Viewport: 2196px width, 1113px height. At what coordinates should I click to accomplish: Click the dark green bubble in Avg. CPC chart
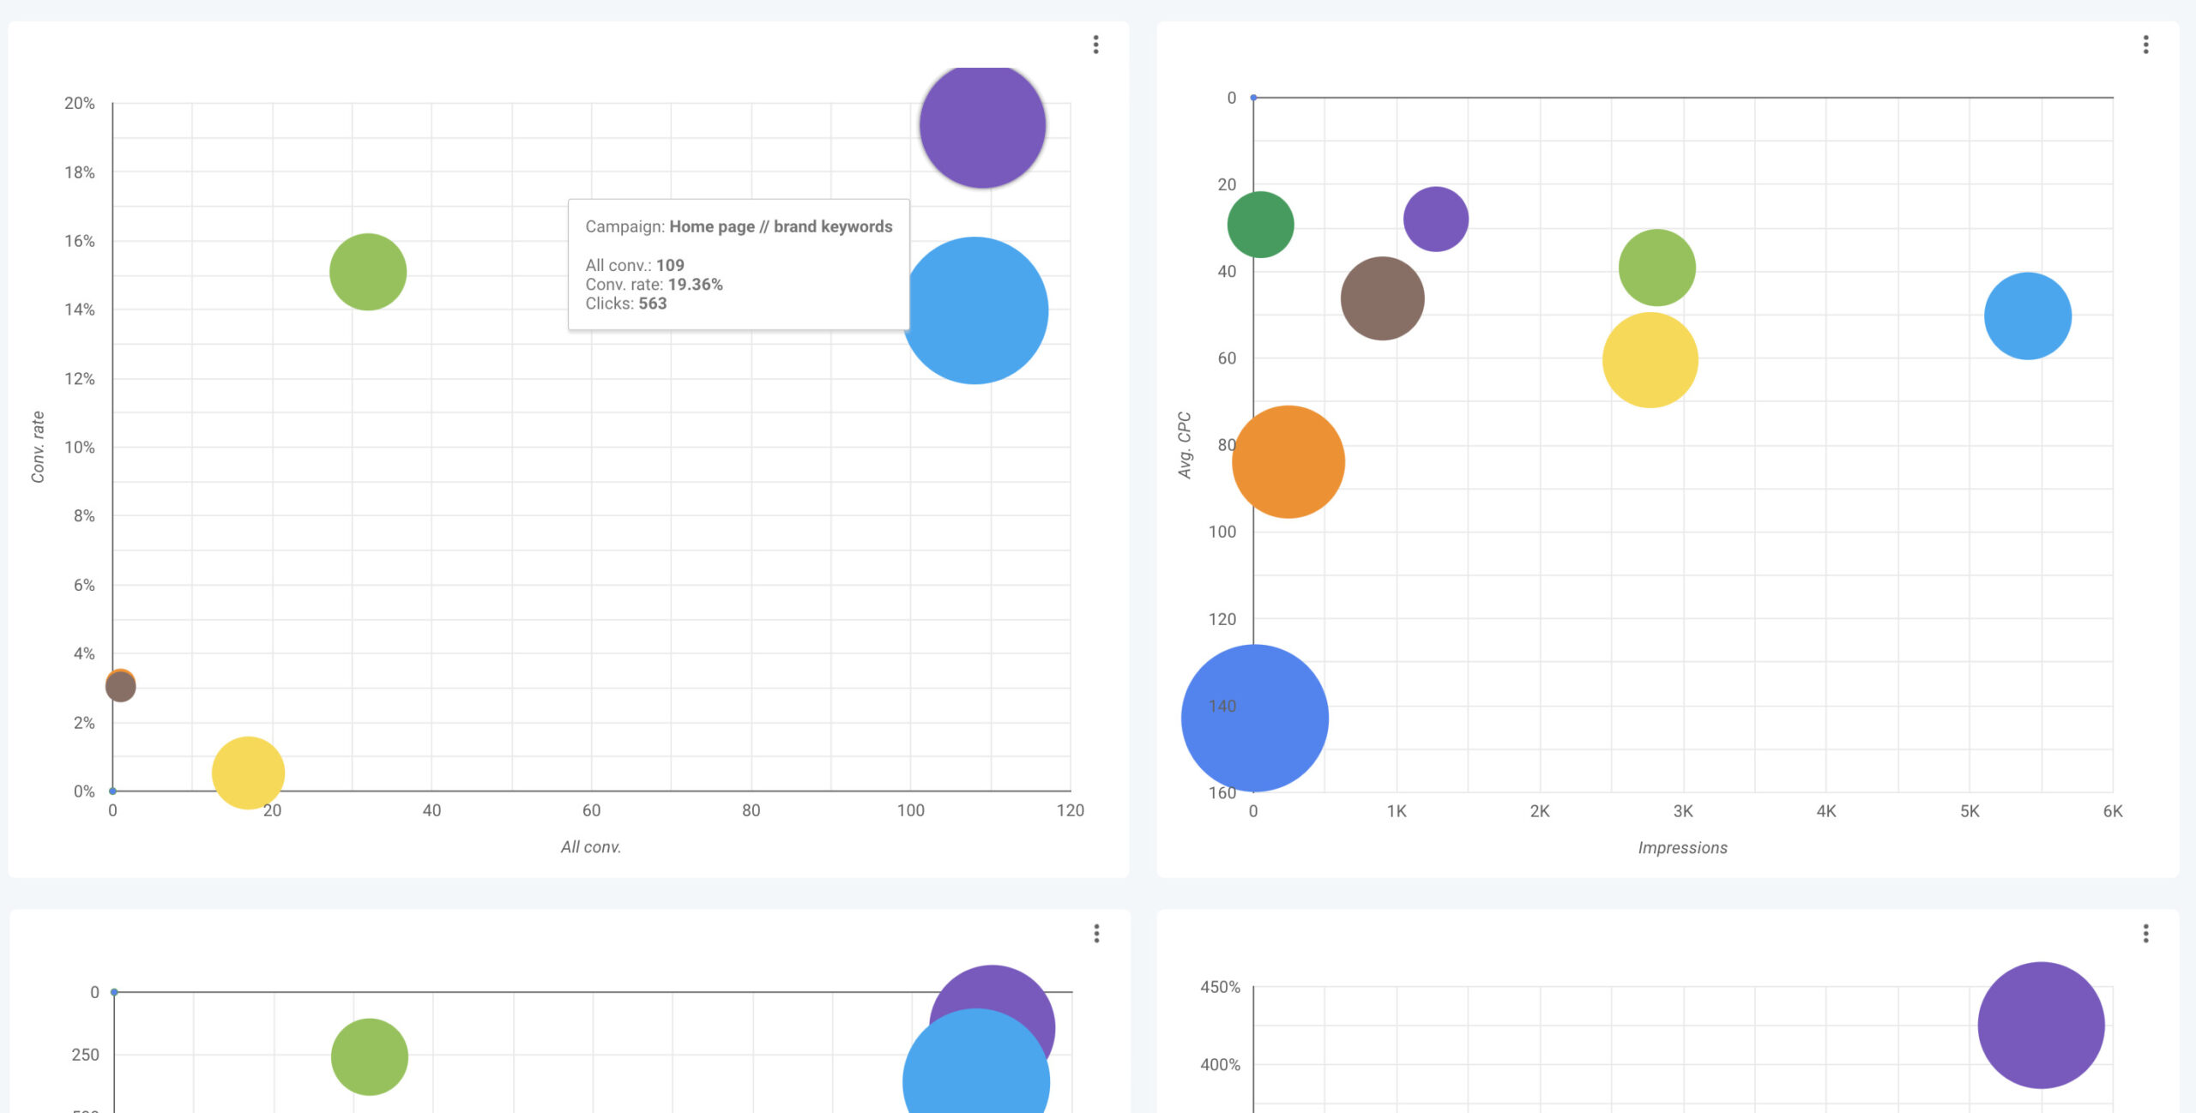[x=1260, y=225]
